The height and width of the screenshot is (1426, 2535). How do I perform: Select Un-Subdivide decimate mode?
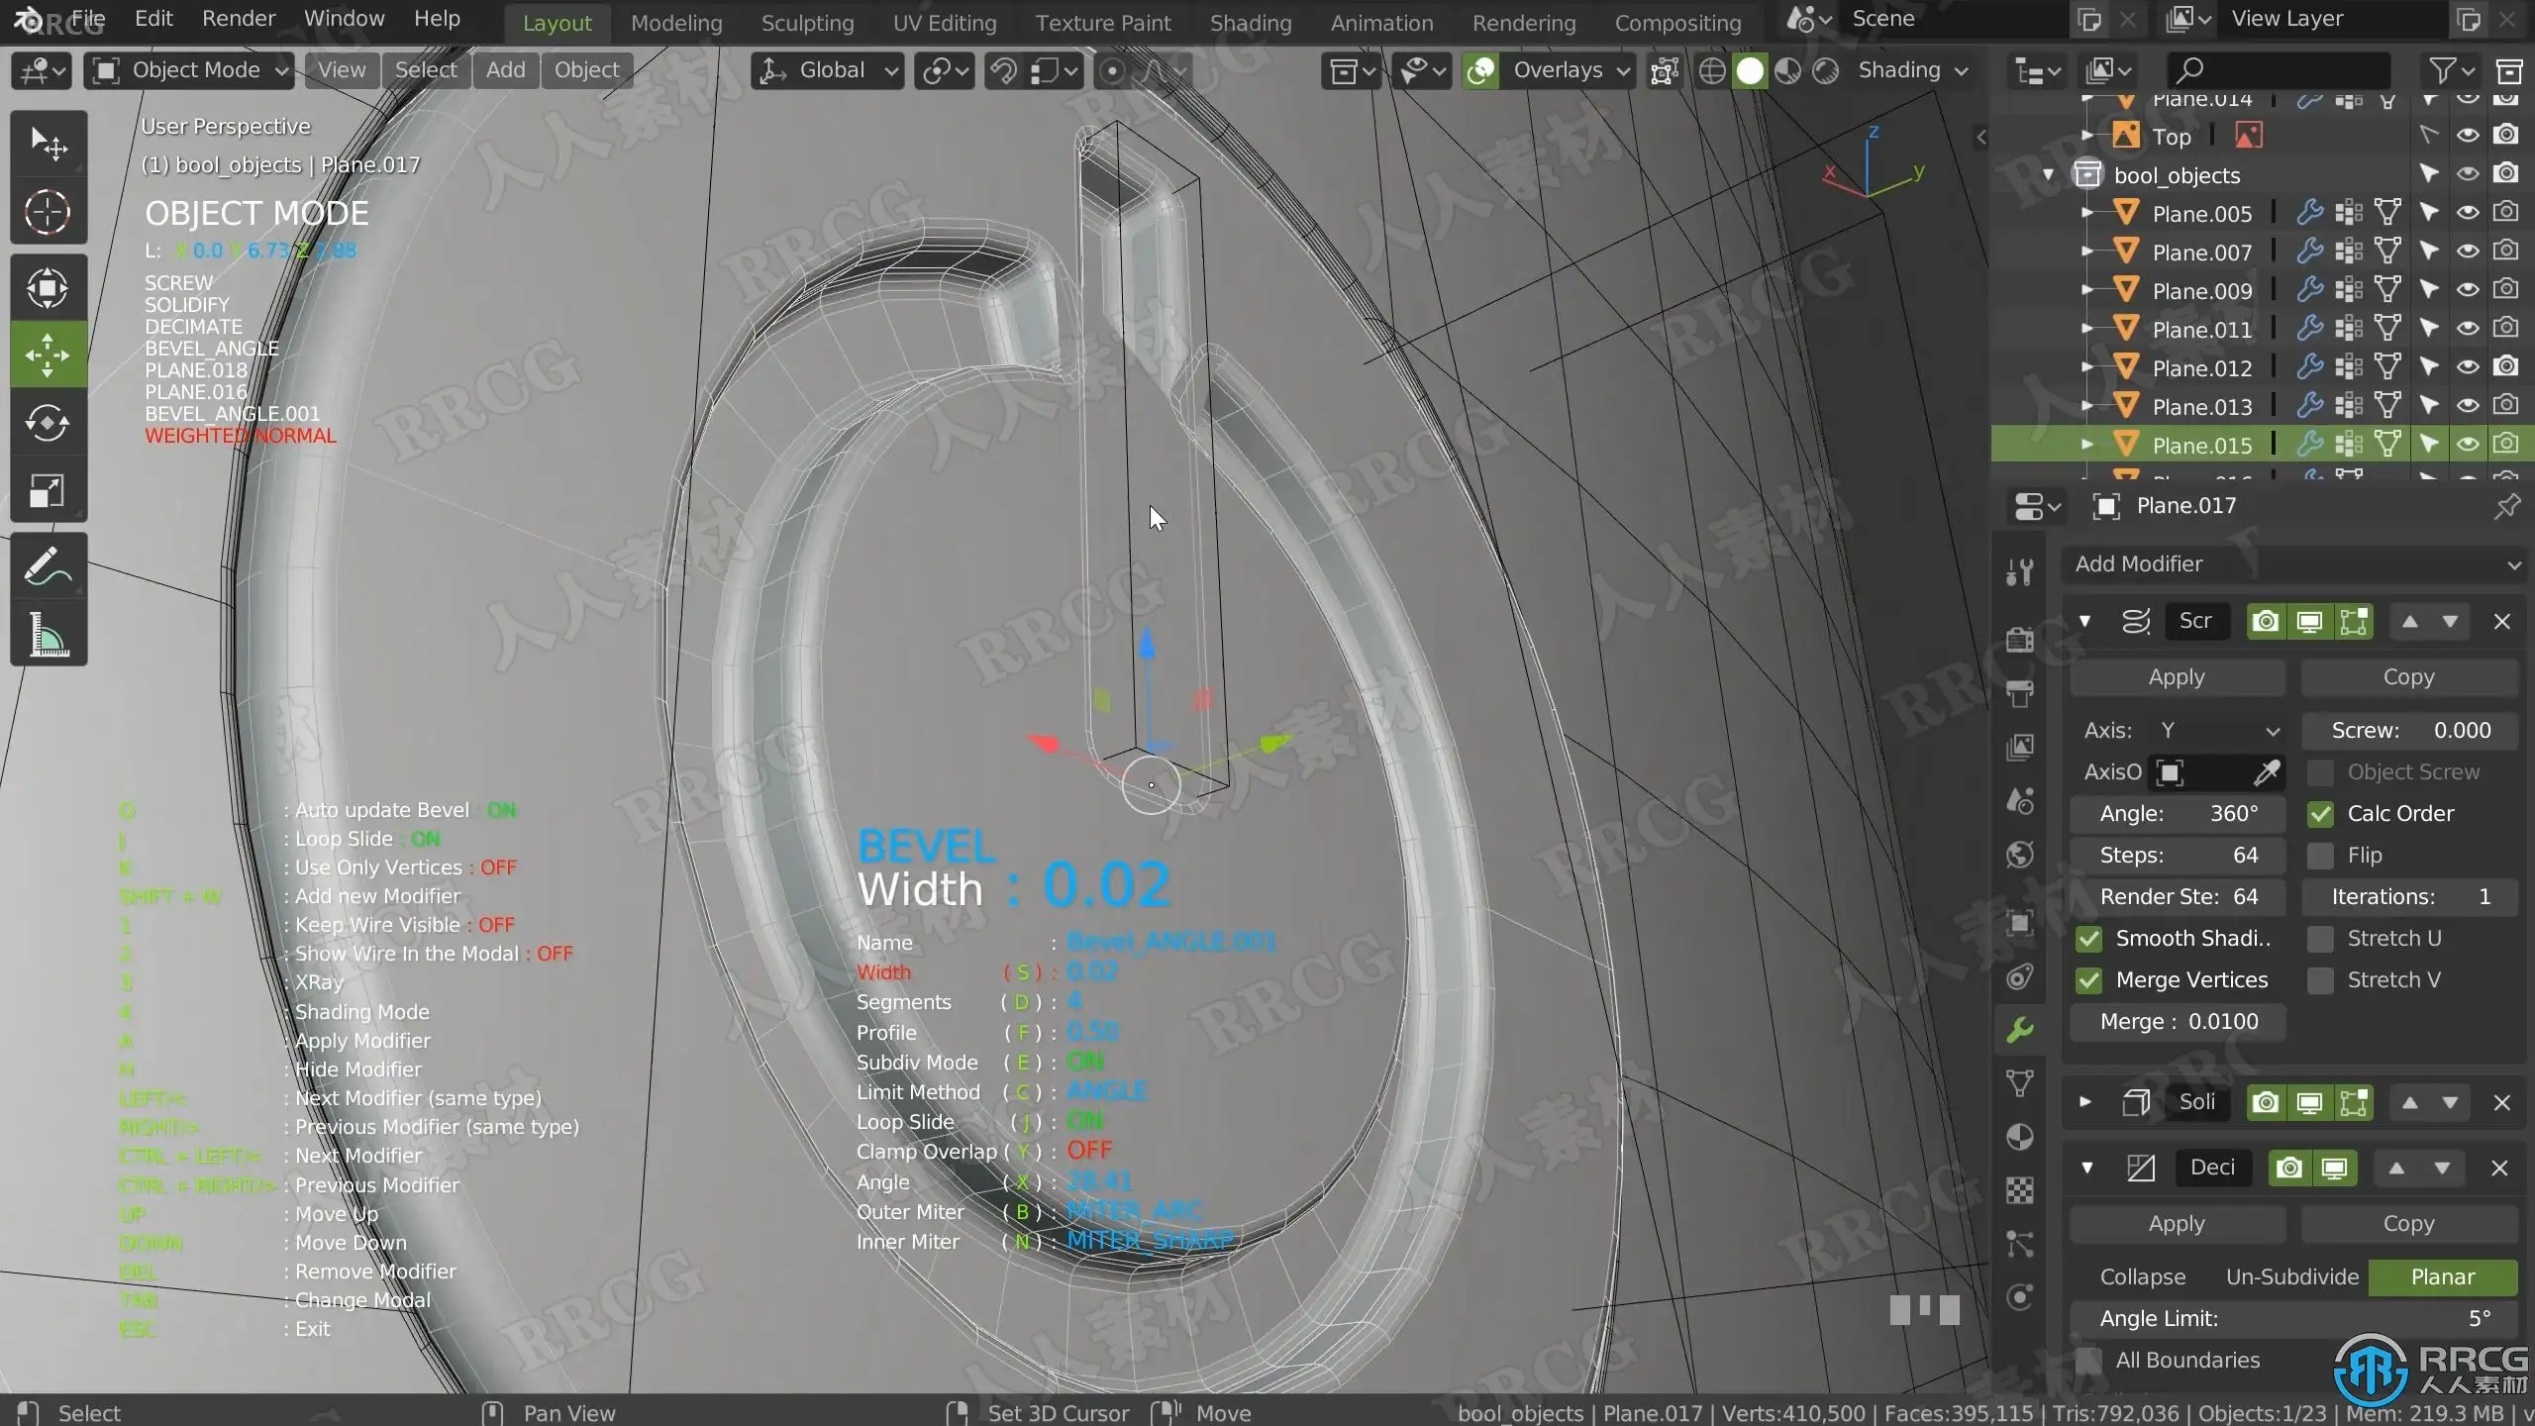click(x=2291, y=1276)
